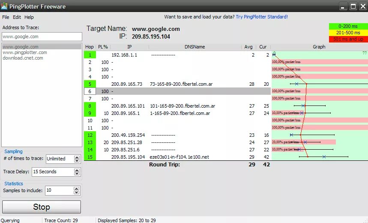
Task: Click the 501 ms and up red legend
Action: [348, 39]
